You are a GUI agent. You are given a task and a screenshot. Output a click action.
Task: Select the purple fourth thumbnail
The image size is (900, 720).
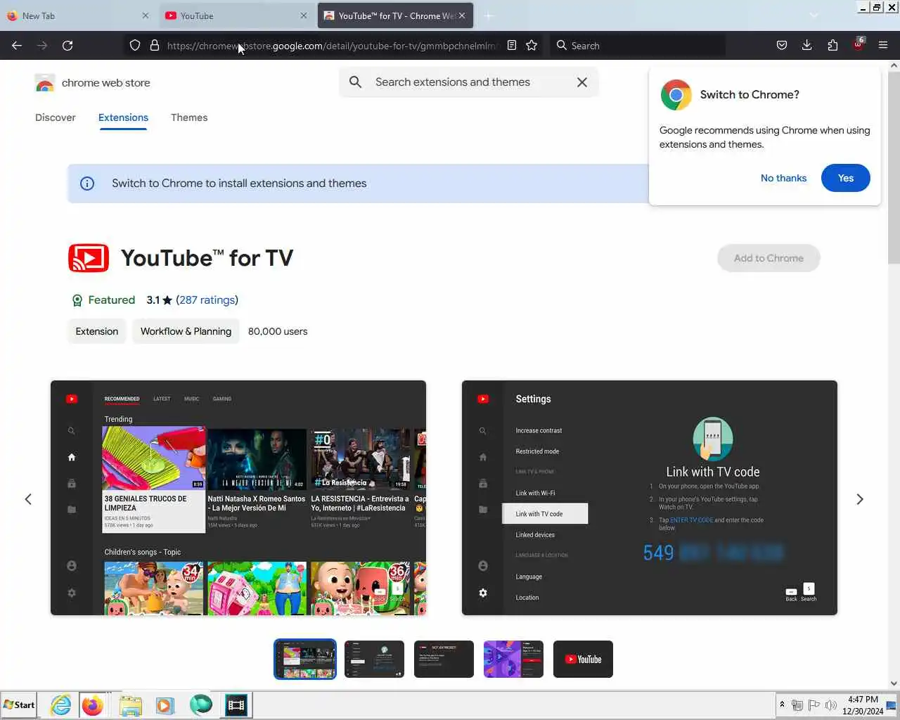click(x=513, y=660)
